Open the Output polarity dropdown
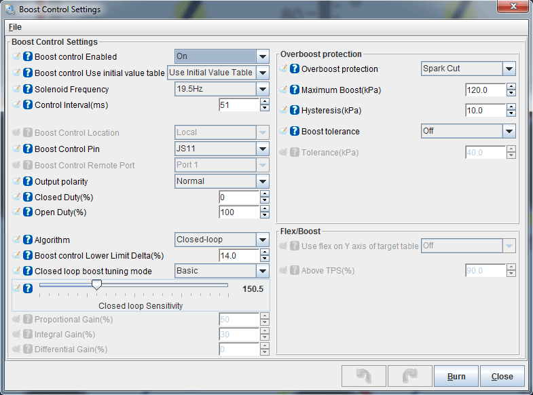533x395 pixels. [x=263, y=181]
